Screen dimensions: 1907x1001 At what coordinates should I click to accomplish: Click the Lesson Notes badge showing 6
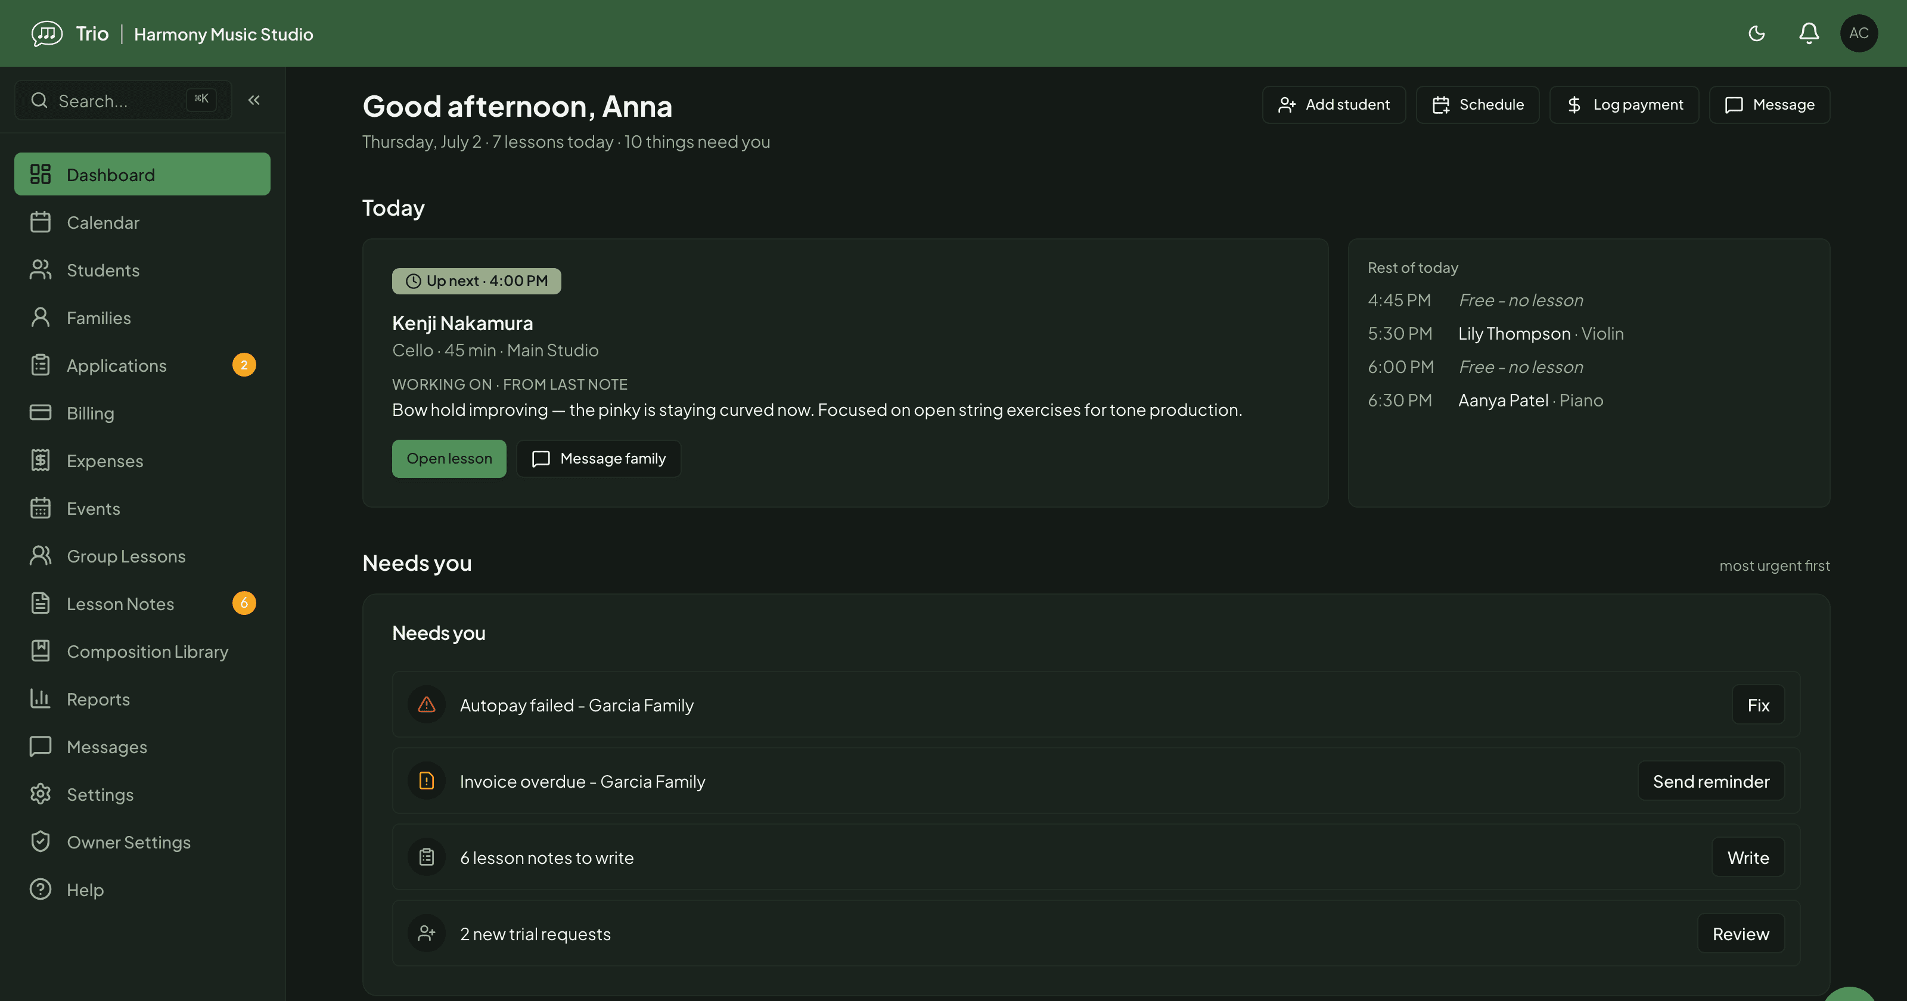[244, 604]
